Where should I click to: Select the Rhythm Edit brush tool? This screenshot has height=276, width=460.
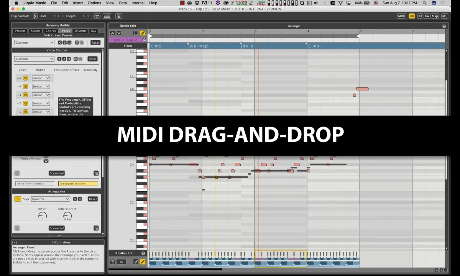[136, 262]
